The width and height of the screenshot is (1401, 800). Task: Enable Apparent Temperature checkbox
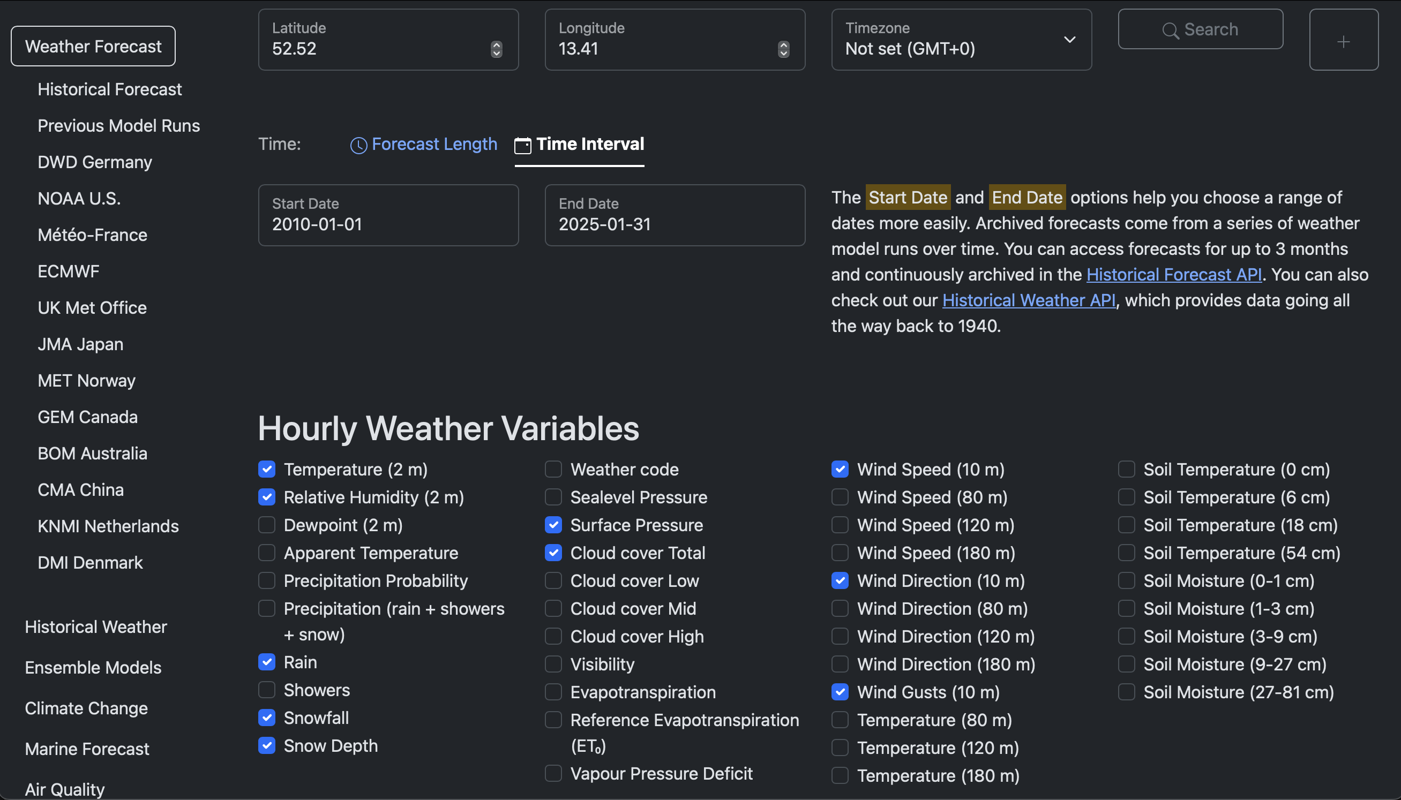[x=267, y=553]
